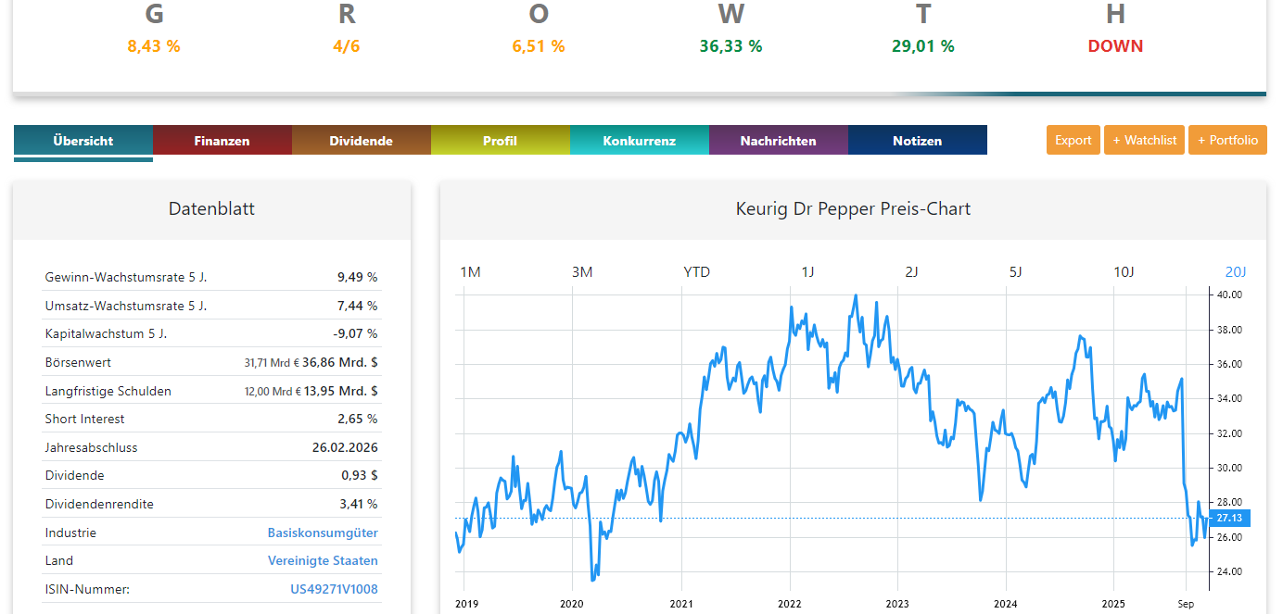Viewport: 1283px width, 614px height.
Task: Select the 1J chart range
Action: 807,271
